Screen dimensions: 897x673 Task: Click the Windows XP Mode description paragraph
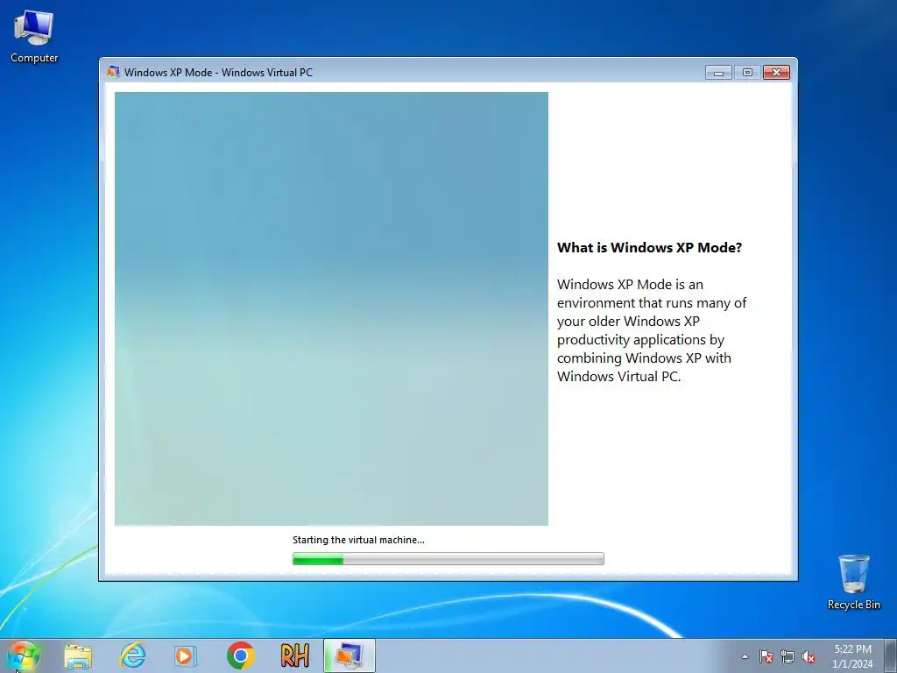pos(652,330)
